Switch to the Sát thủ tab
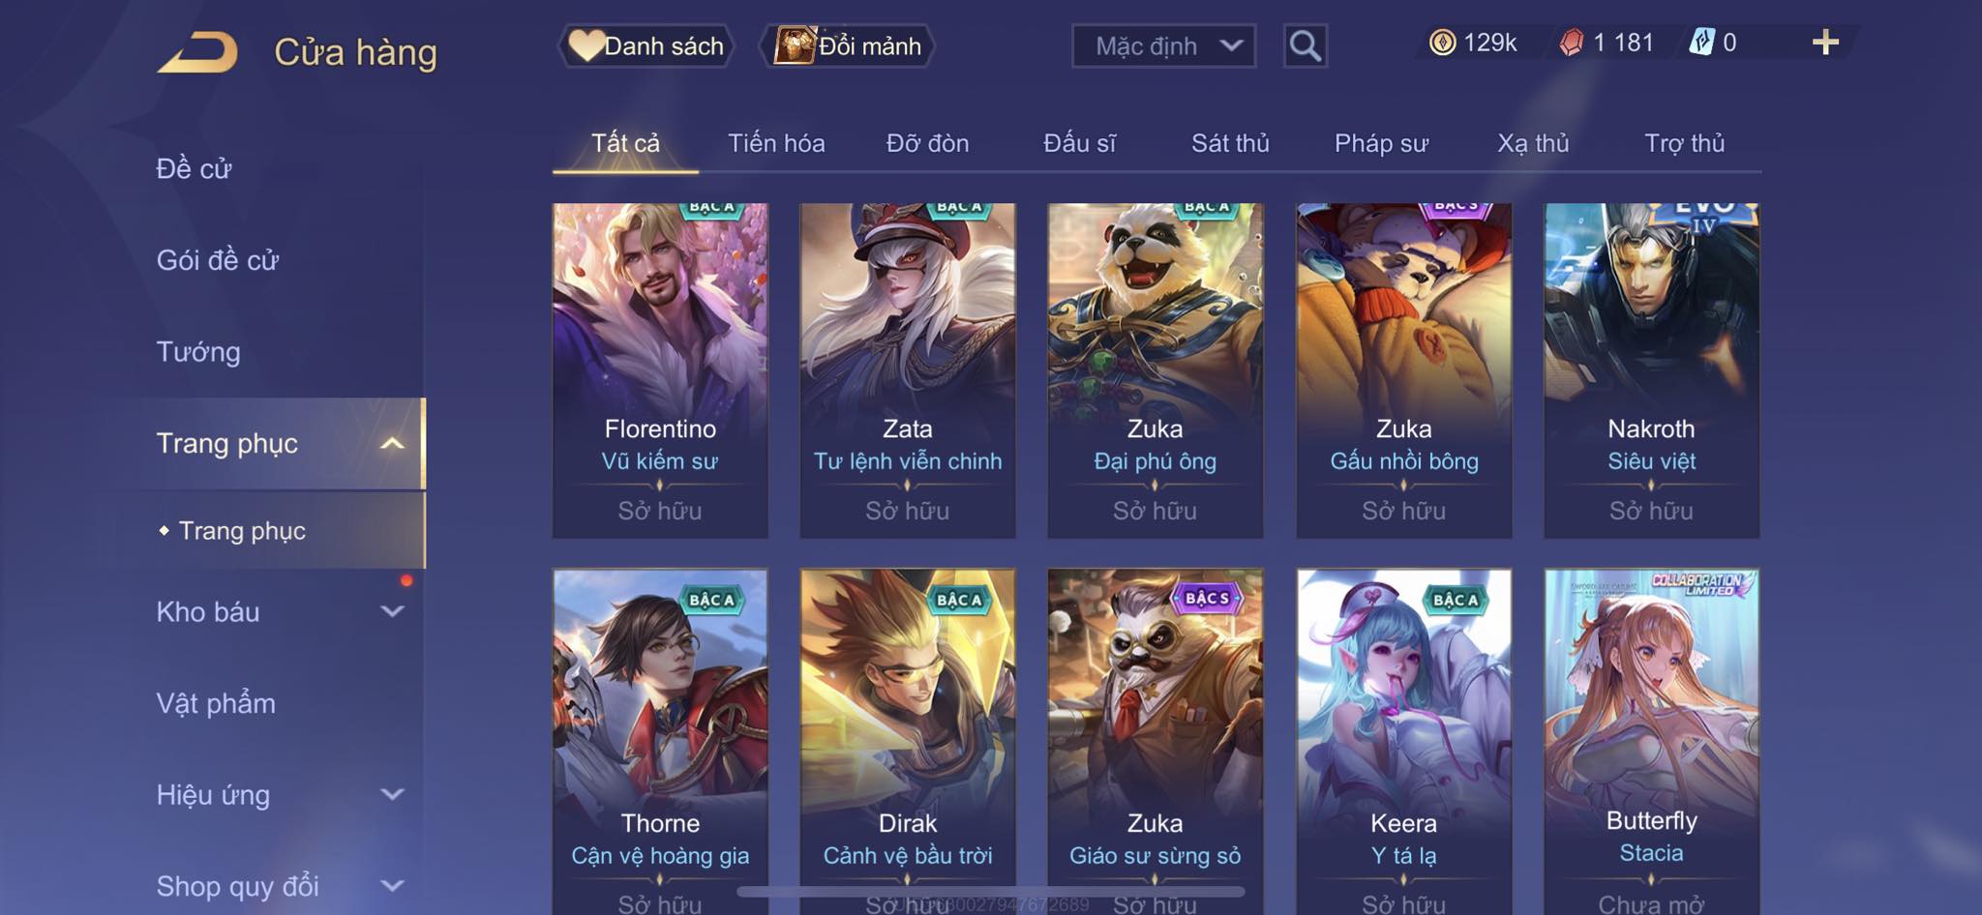Screen dimensions: 1982x915 (1230, 143)
